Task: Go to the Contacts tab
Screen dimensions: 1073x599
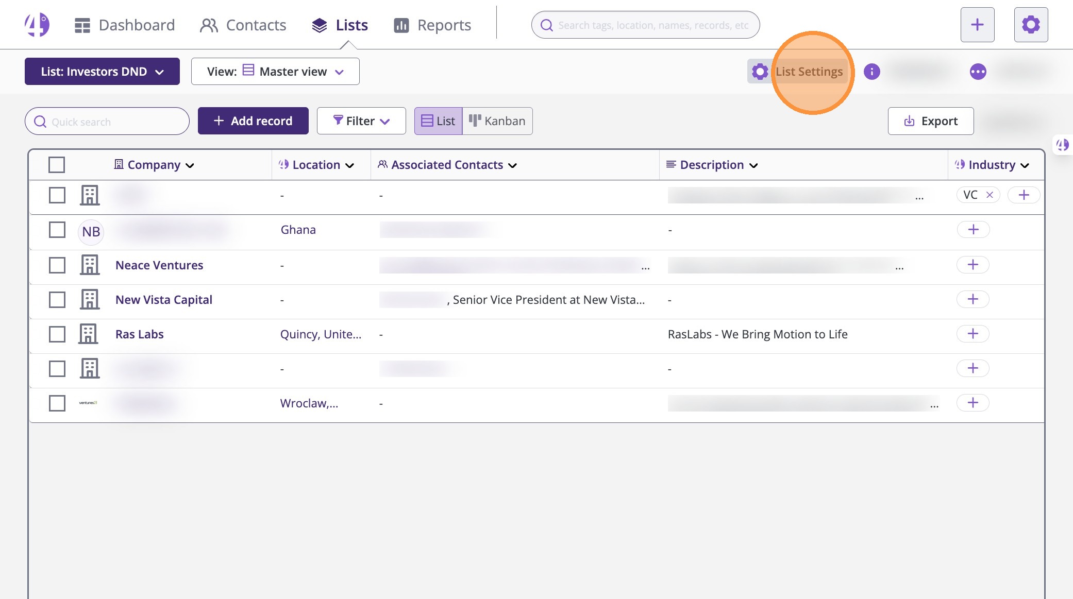Action: [x=243, y=25]
